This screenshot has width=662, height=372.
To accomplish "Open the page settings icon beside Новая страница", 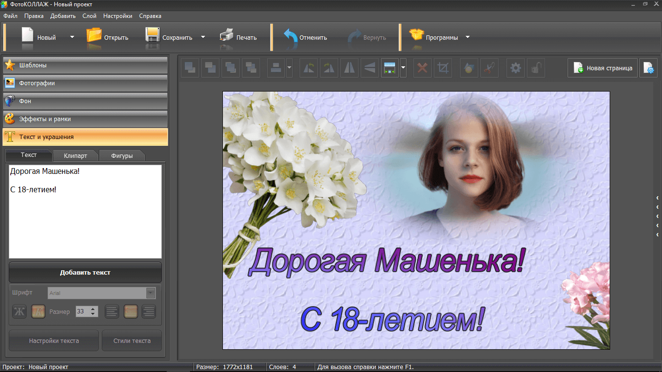I will coord(648,68).
